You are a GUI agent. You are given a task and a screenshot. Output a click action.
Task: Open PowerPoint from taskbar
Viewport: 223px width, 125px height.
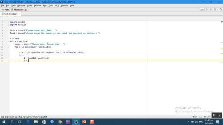pyautogui.click(x=84, y=122)
